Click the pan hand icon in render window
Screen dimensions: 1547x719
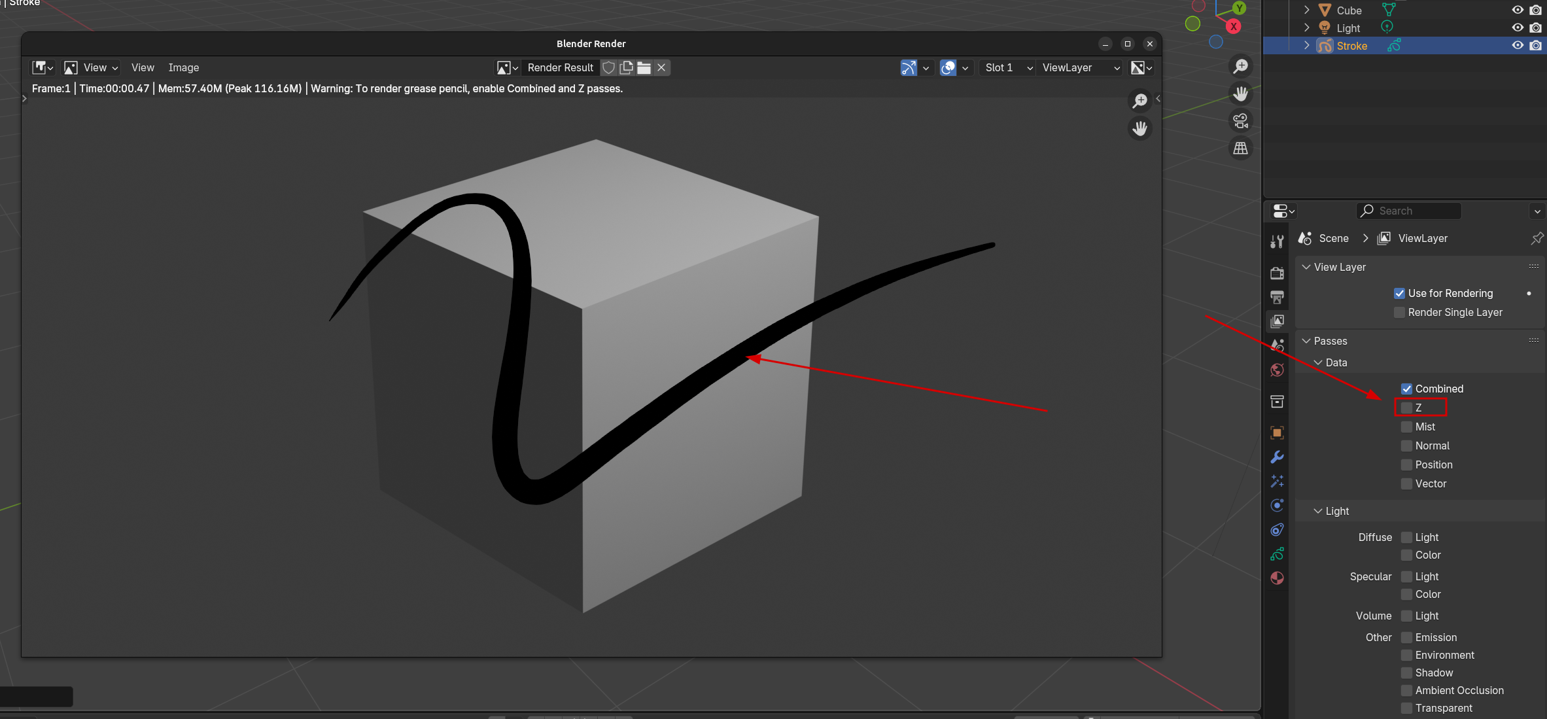[1140, 128]
